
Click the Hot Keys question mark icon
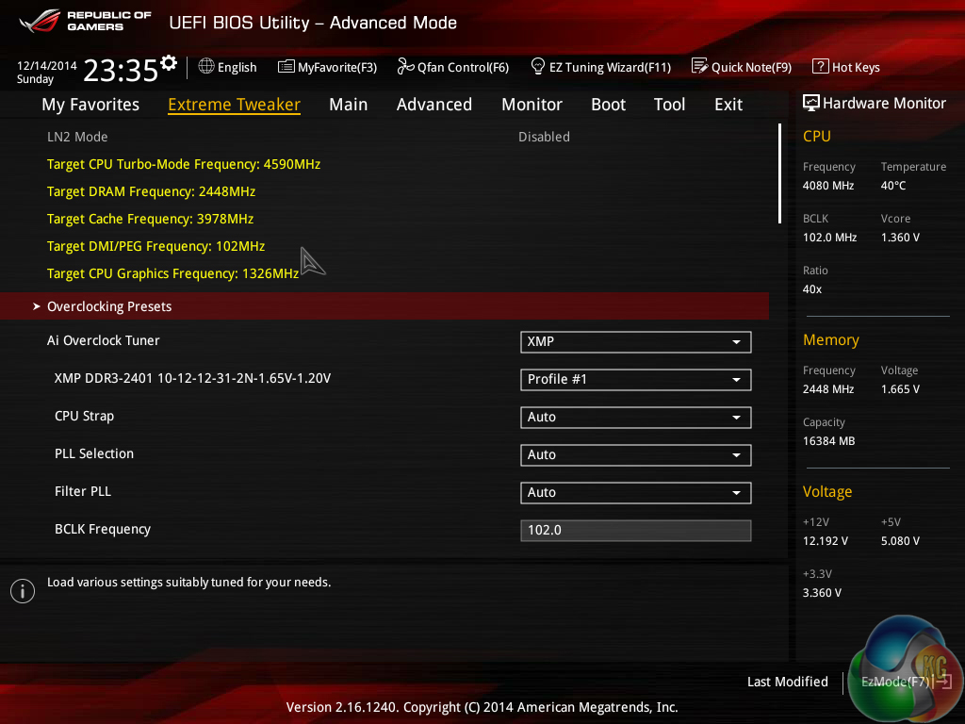[820, 66]
